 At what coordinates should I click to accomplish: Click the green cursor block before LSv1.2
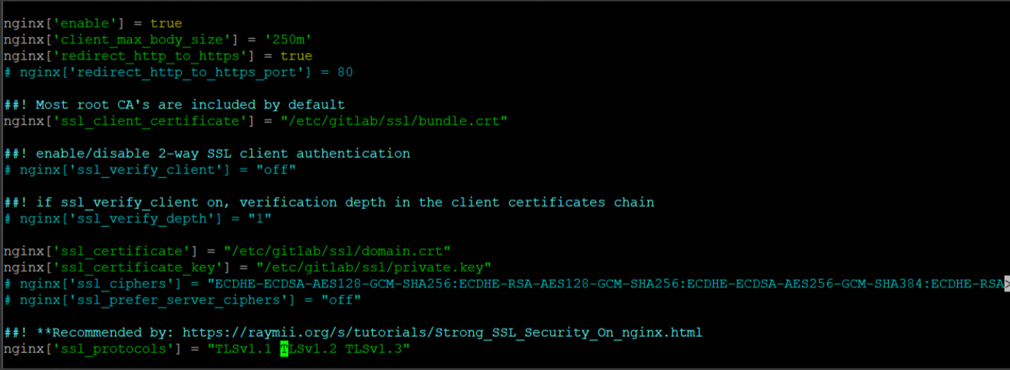pyautogui.click(x=284, y=349)
